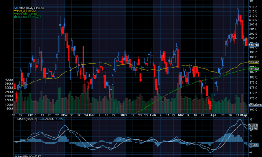Click the 177.5 price axis label
The image size is (262, 157).
coord(253,83)
